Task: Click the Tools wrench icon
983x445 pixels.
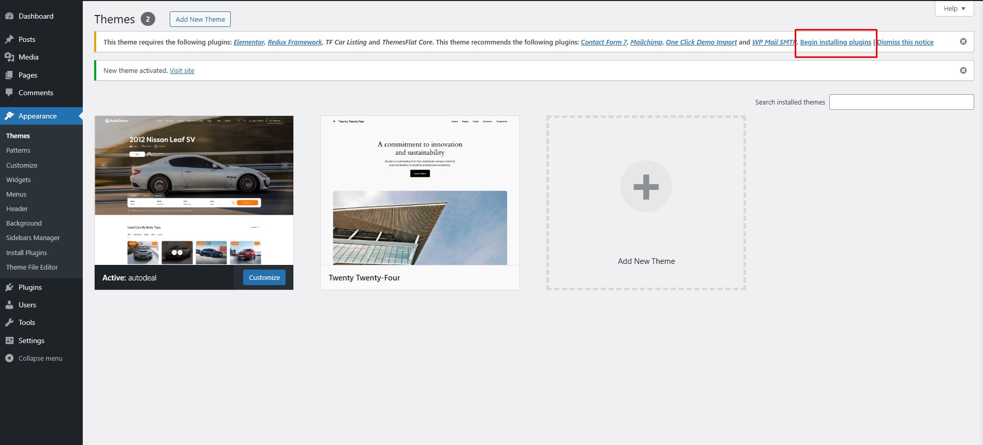Action: 9,322
